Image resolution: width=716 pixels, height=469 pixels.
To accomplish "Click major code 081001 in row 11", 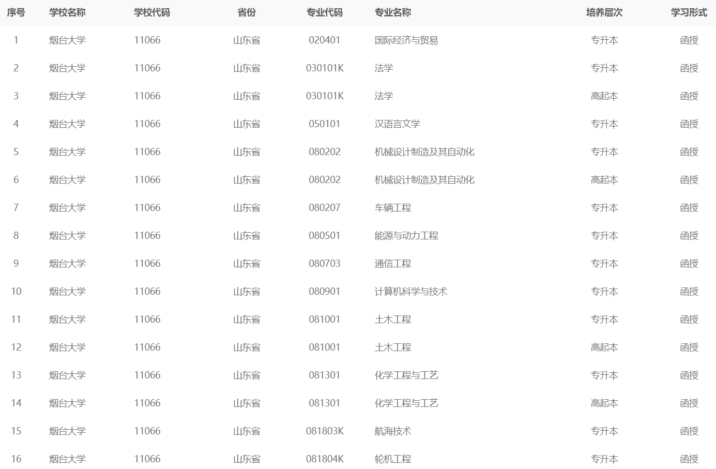I will pos(325,320).
